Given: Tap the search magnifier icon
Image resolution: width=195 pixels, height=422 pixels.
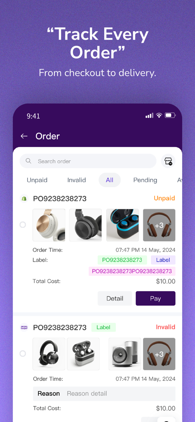Looking at the screenshot, I should tap(28, 161).
